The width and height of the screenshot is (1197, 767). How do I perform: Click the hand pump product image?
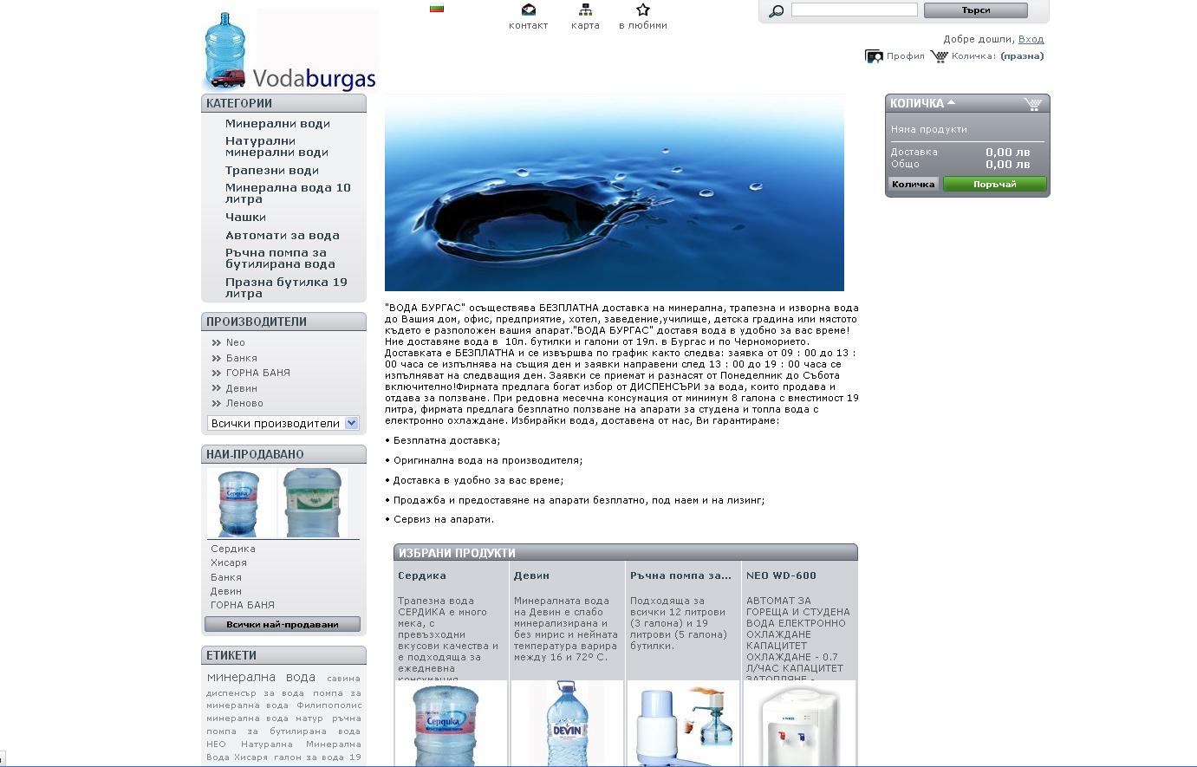683,724
